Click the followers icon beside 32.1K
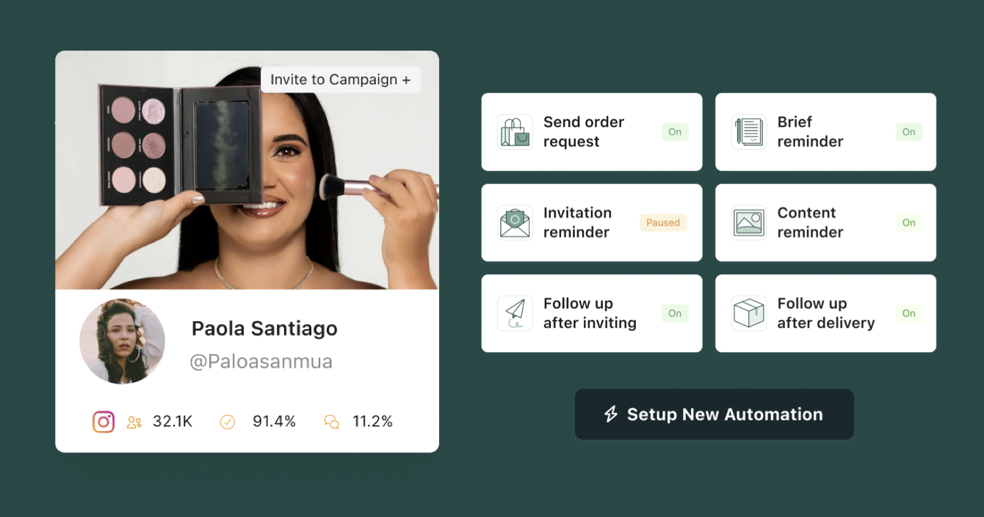 coord(134,422)
